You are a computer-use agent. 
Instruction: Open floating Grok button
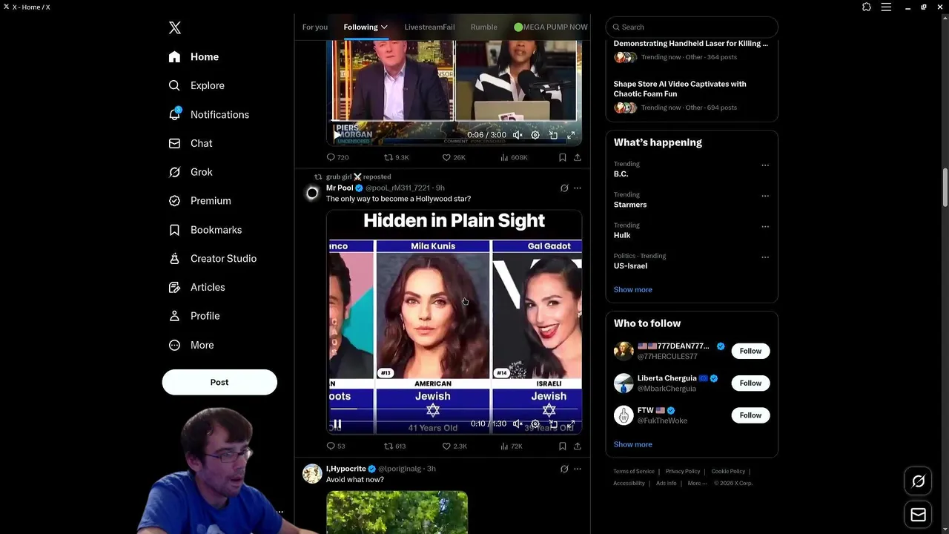pyautogui.click(x=918, y=481)
